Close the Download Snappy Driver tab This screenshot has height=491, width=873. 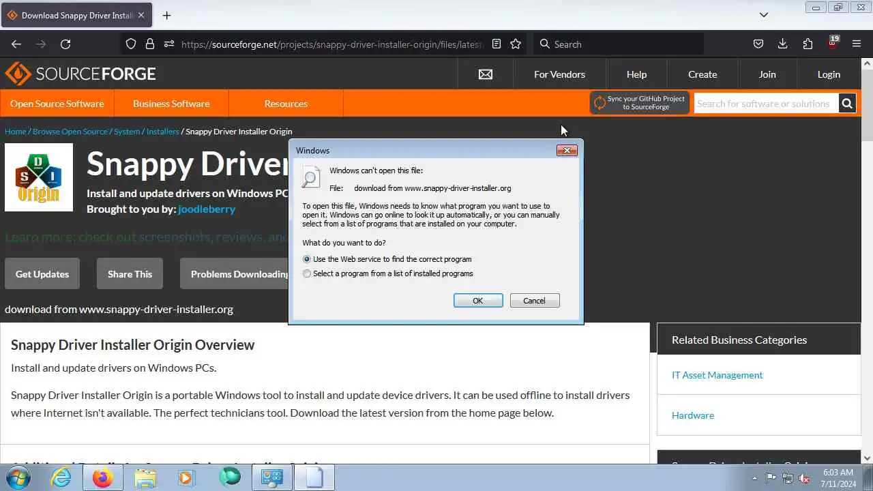pyautogui.click(x=141, y=15)
